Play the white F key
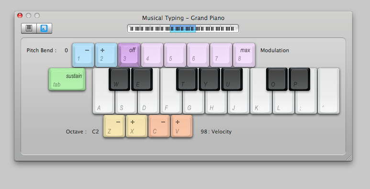The width and height of the screenshot is (370, 189). click(x=171, y=103)
